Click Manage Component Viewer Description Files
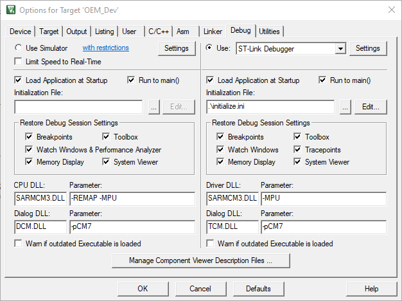402x301 pixels. point(201,260)
